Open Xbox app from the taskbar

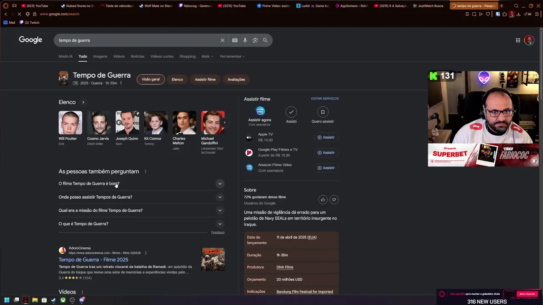pos(63,300)
